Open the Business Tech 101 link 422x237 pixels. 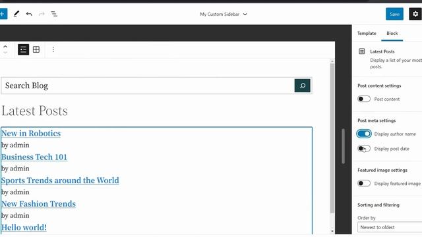[x=34, y=157]
